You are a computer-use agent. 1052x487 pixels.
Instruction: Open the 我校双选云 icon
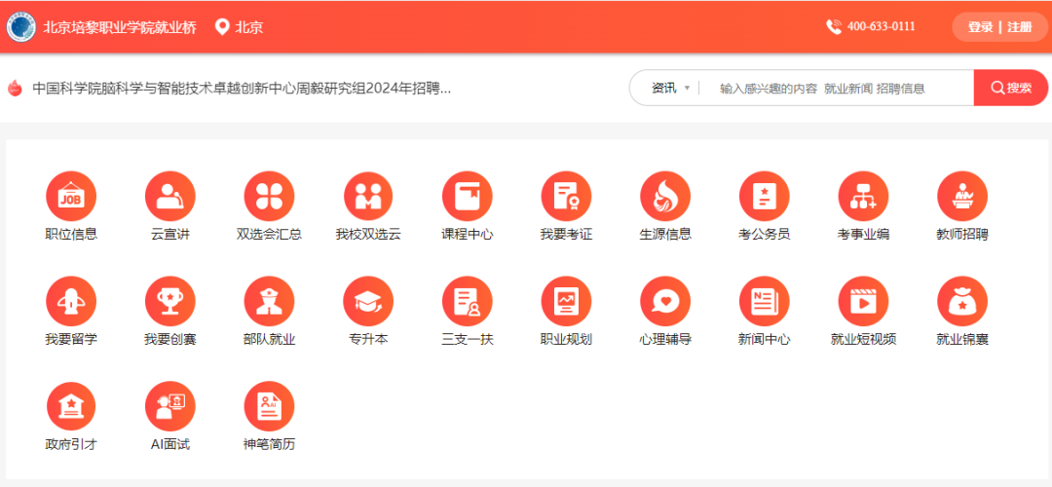368,196
